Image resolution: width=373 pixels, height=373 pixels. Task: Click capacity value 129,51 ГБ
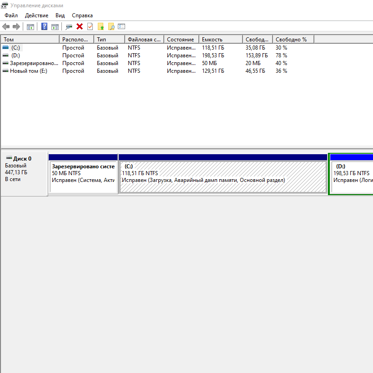point(213,71)
